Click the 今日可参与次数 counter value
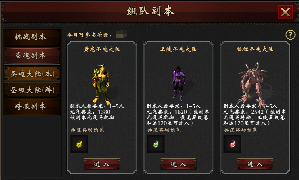The width and height of the screenshot is (299, 180). 121,34
